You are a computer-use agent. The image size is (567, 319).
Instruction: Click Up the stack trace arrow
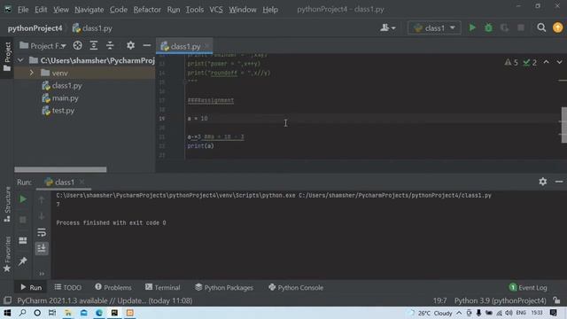click(x=42, y=199)
